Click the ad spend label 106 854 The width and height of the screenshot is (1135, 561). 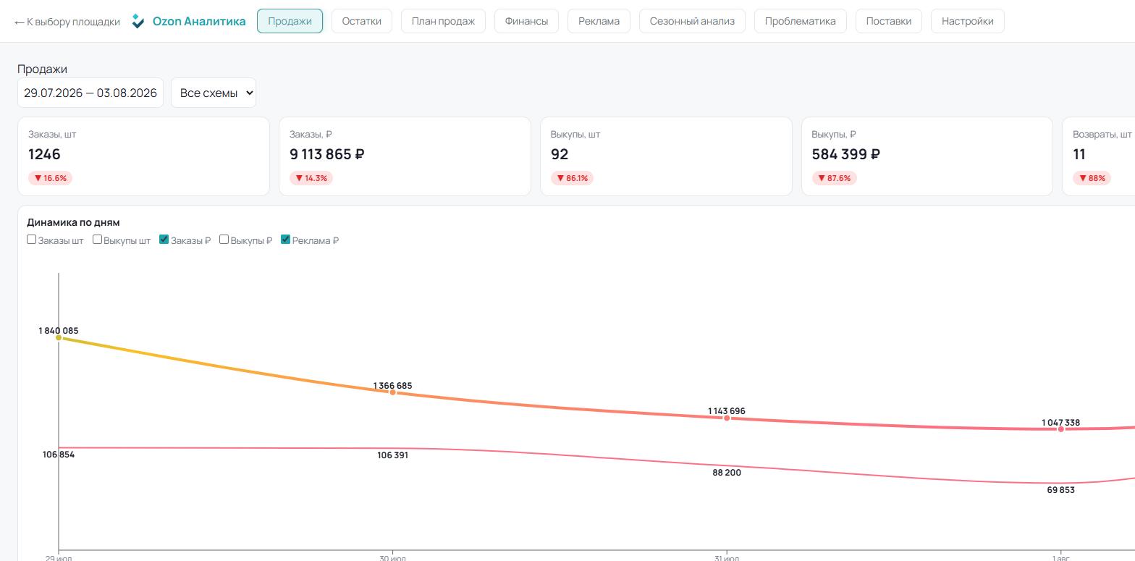pyautogui.click(x=59, y=455)
